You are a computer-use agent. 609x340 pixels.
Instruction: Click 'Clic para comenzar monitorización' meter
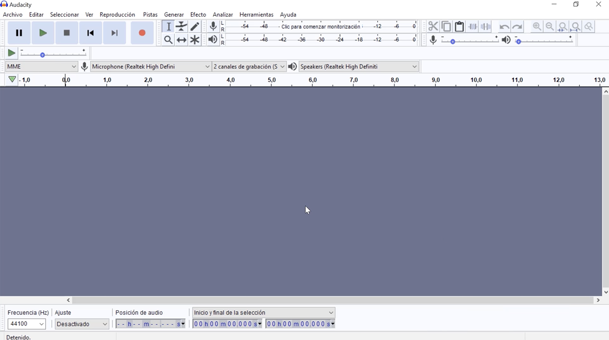click(x=321, y=27)
